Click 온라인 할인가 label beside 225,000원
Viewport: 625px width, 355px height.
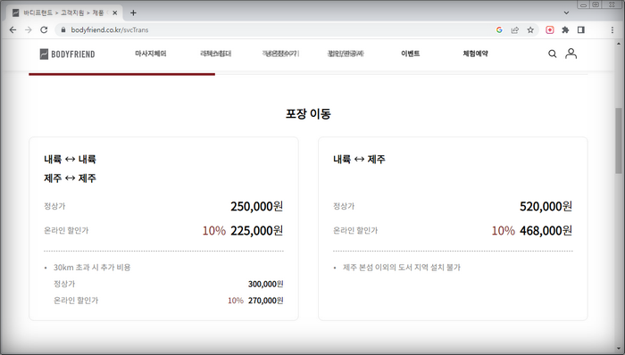pyautogui.click(x=66, y=230)
